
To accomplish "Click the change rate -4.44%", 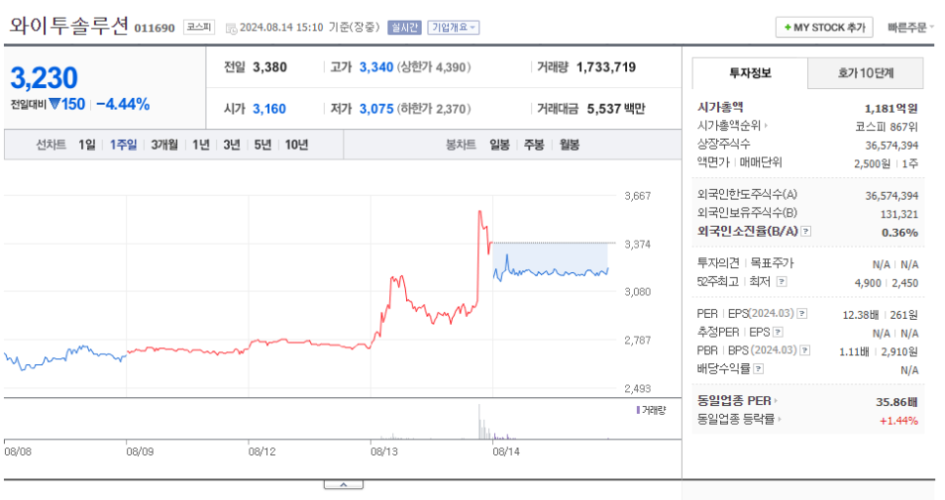I will pos(123,105).
